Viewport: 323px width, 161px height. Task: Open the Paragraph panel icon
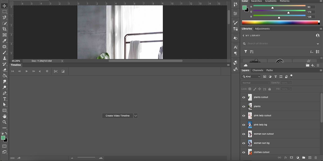(236, 53)
